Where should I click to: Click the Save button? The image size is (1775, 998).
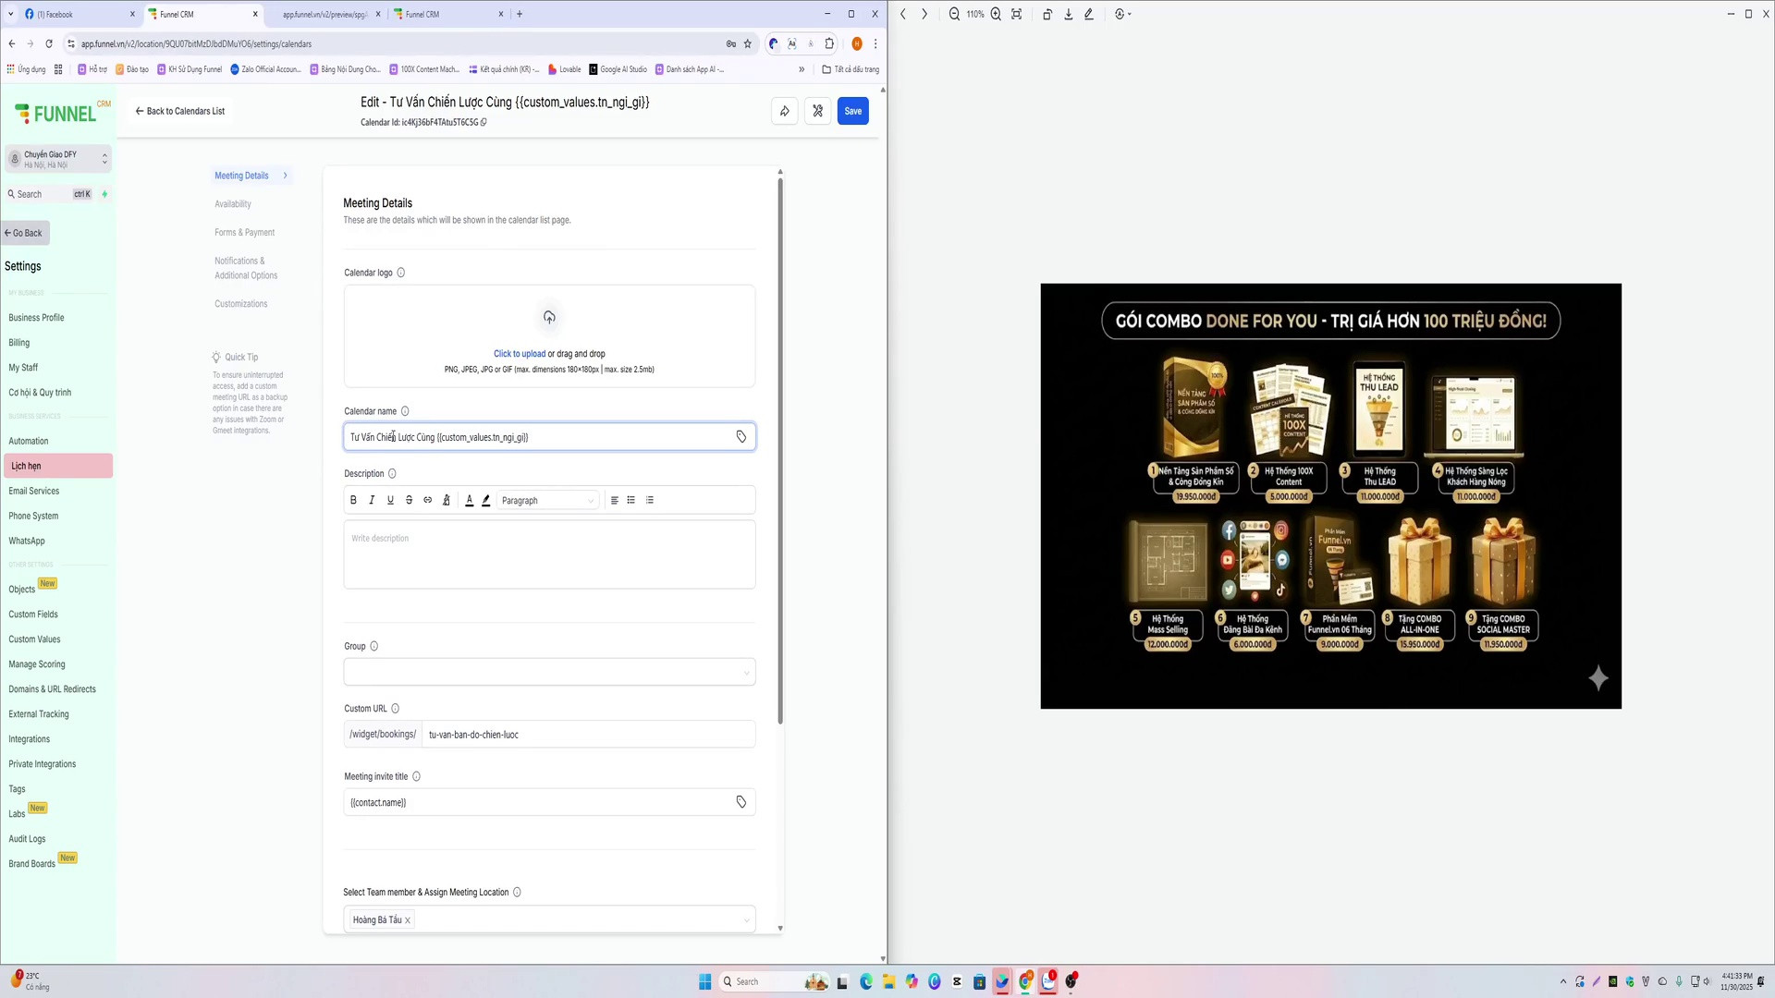[x=852, y=111]
